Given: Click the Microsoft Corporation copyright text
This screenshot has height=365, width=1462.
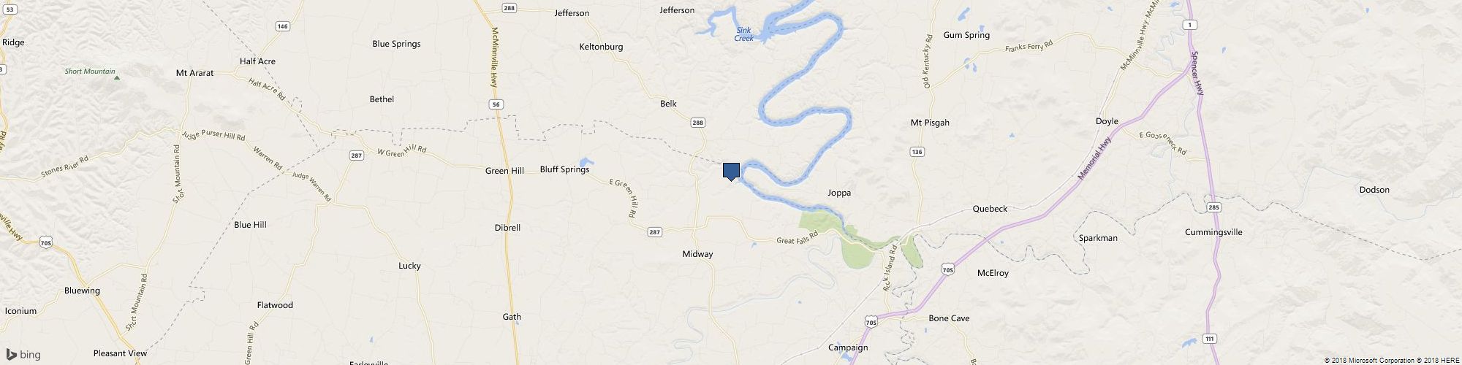Looking at the screenshot, I should [x=1371, y=360].
